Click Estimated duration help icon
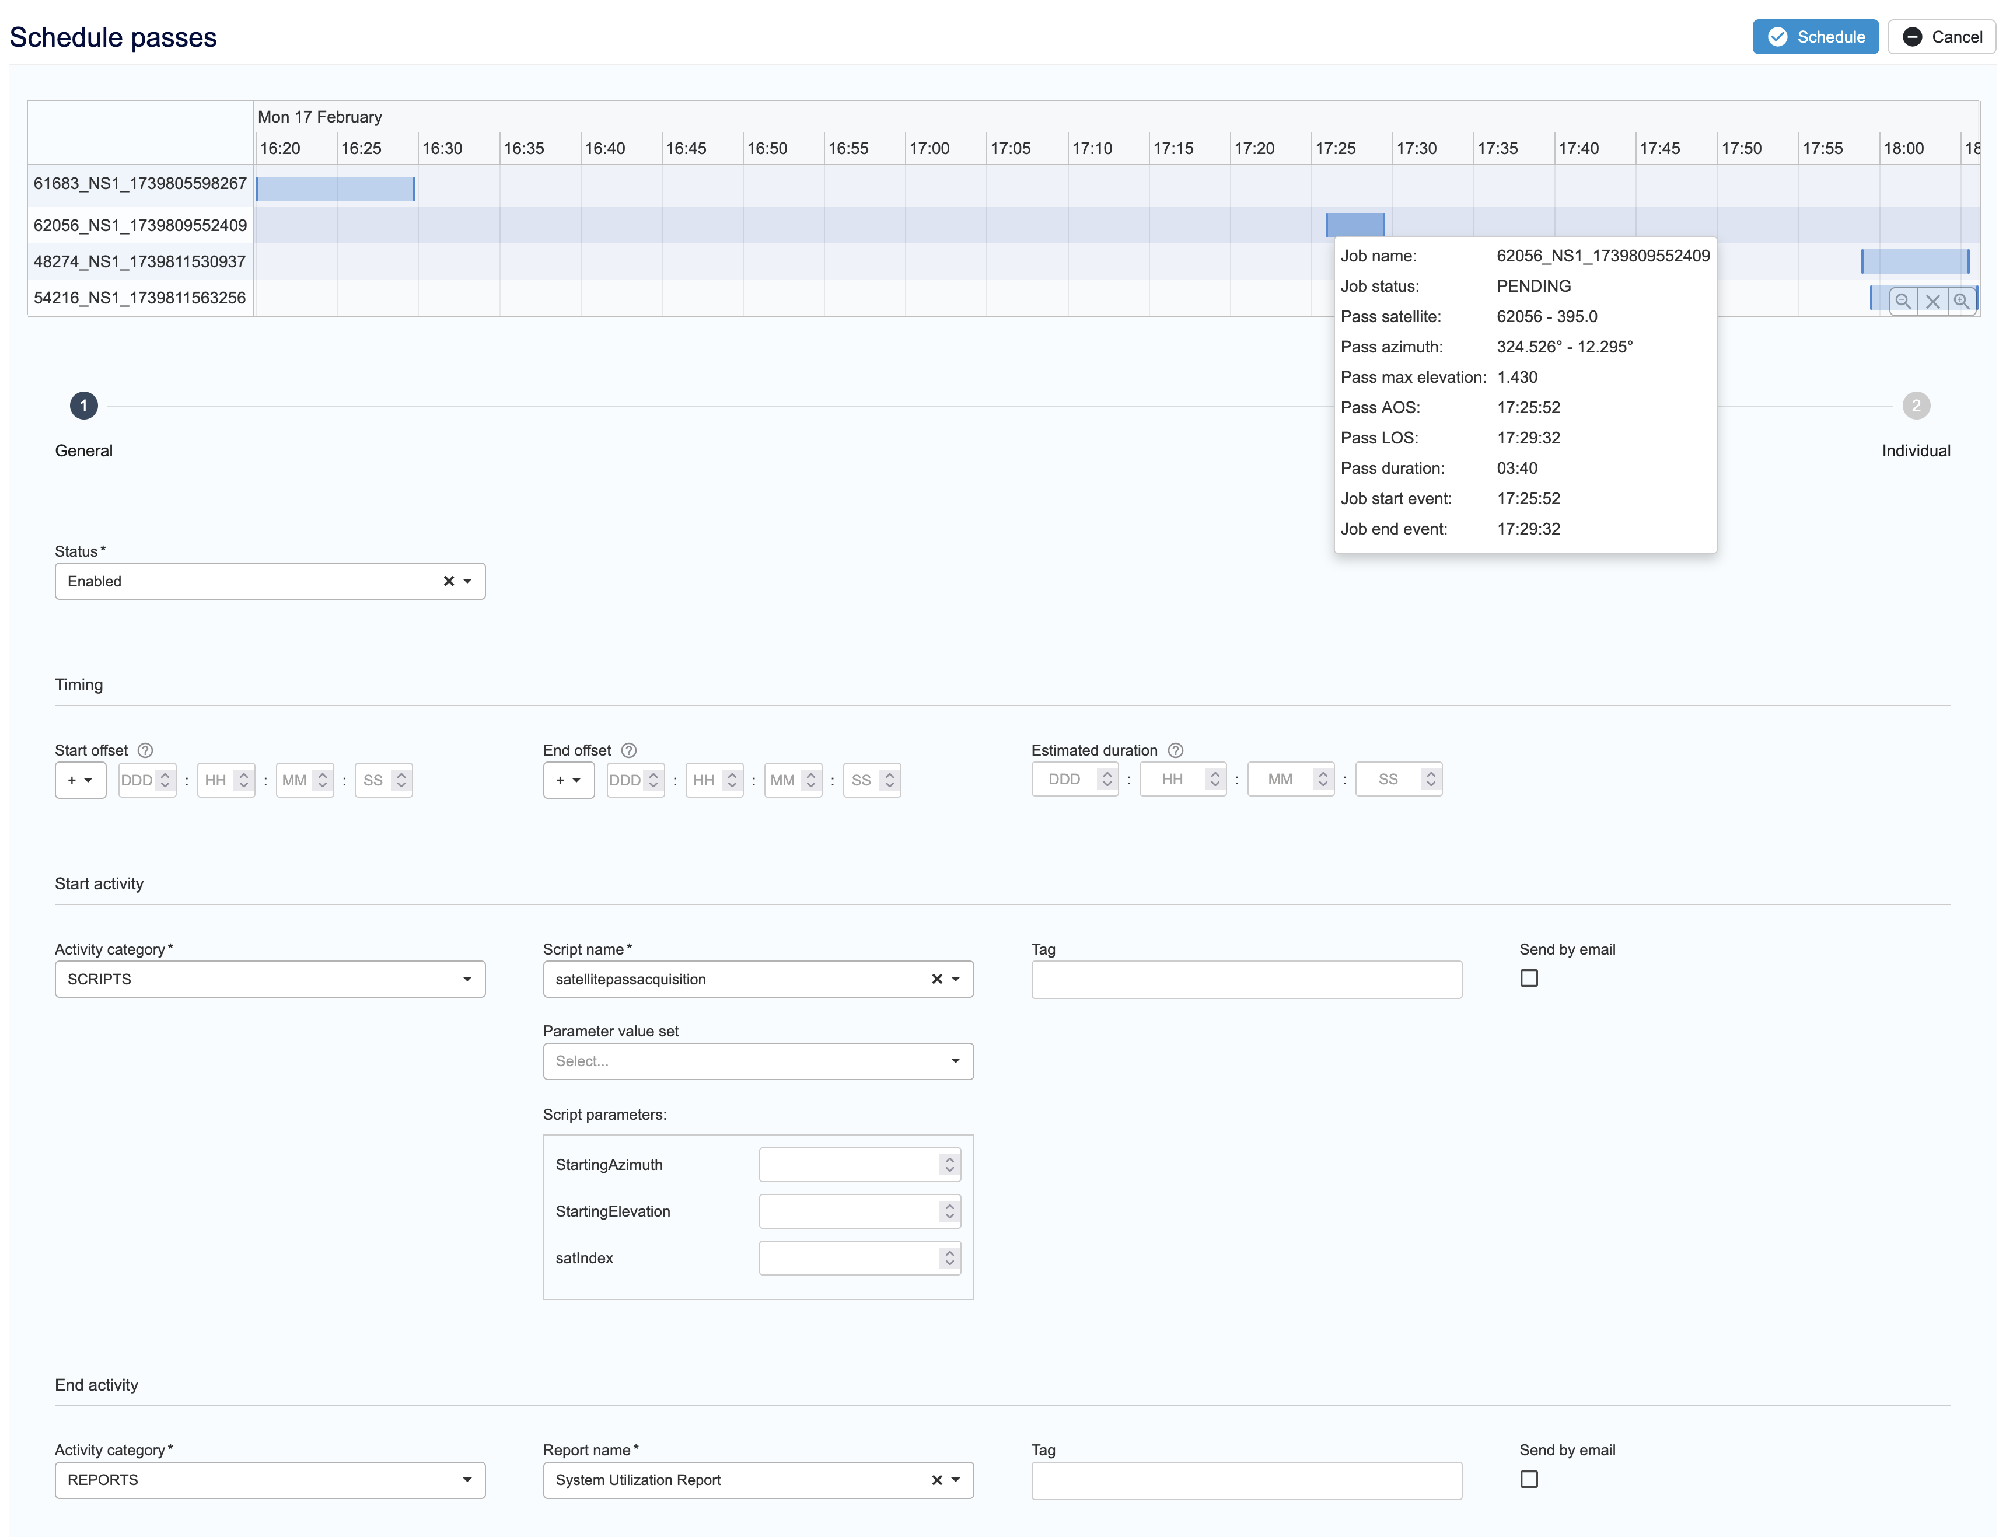This screenshot has width=2006, height=1537. click(x=1176, y=750)
